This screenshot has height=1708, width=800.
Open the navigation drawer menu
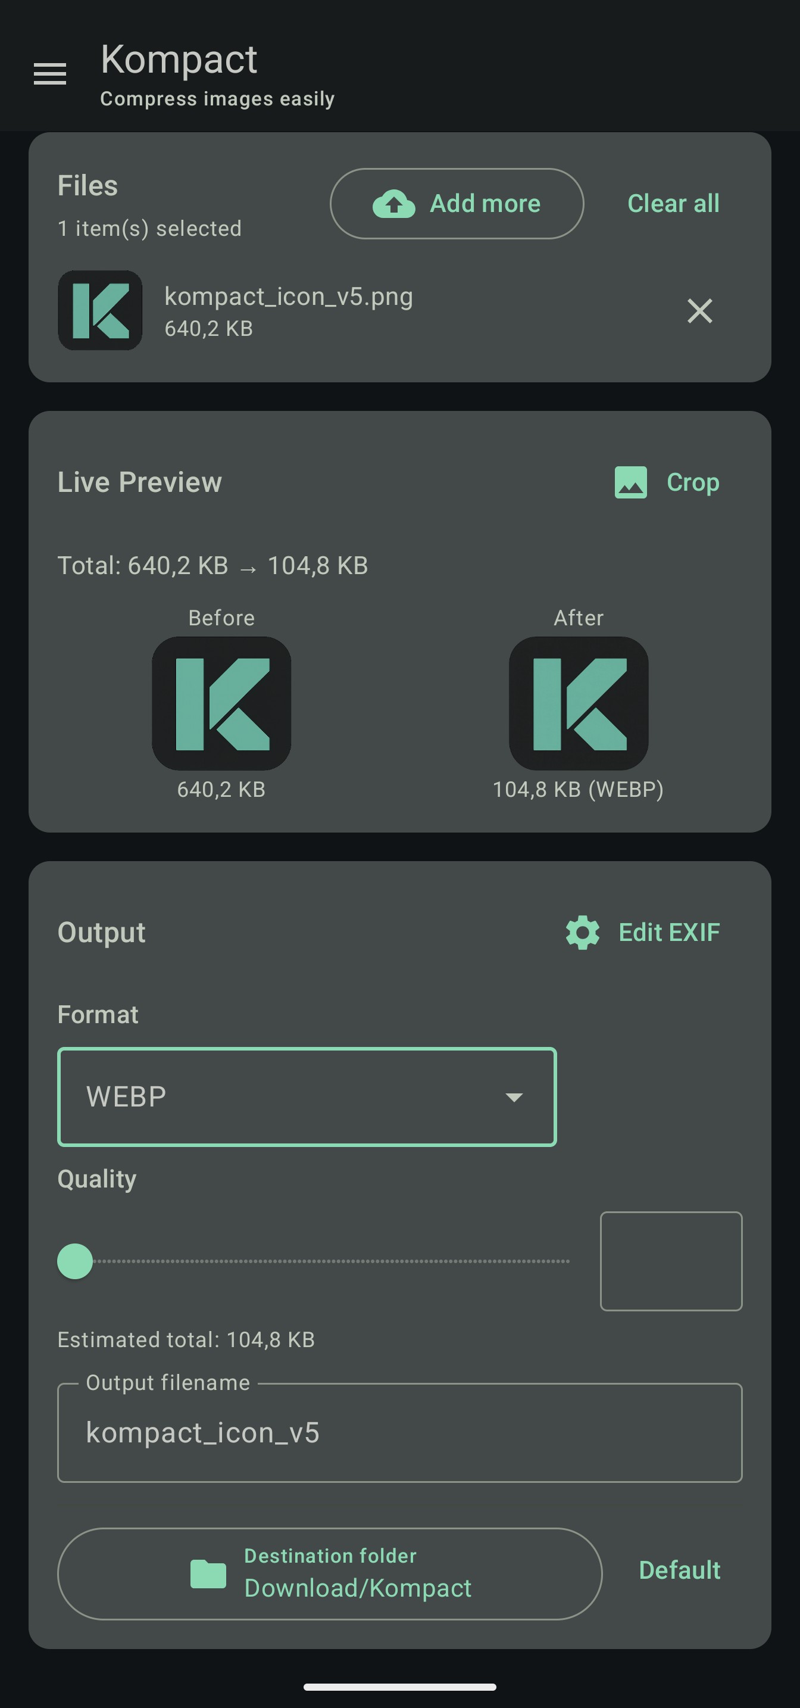[50, 74]
